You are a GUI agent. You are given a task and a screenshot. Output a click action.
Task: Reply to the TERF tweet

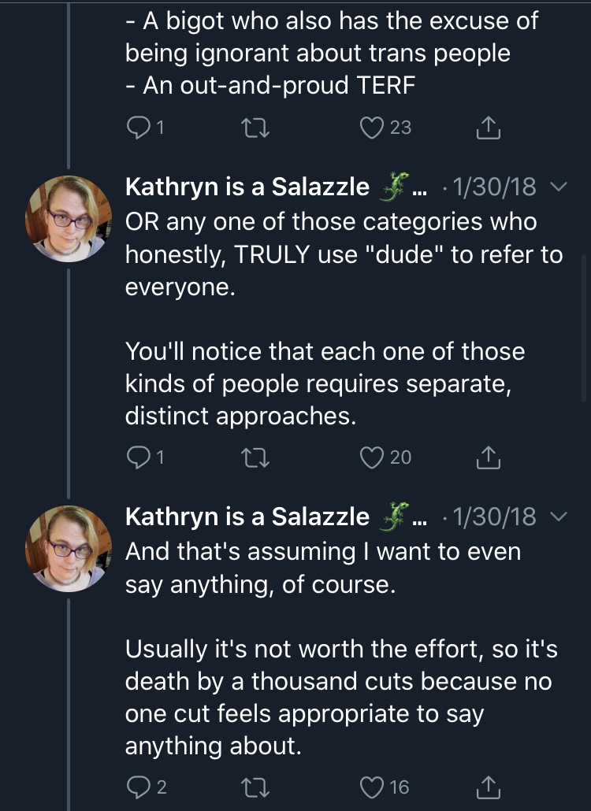coord(139,128)
